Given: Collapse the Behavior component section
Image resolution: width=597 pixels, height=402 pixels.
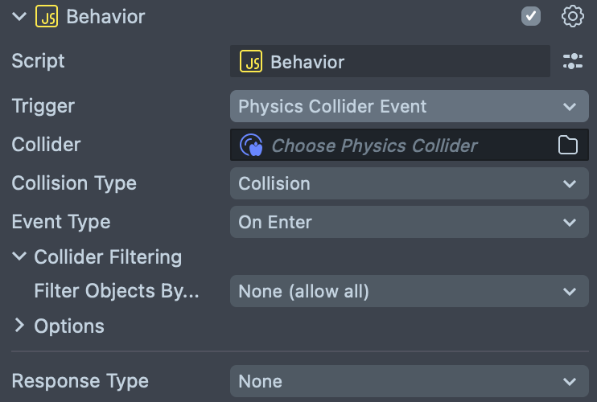Looking at the screenshot, I should click(x=19, y=16).
